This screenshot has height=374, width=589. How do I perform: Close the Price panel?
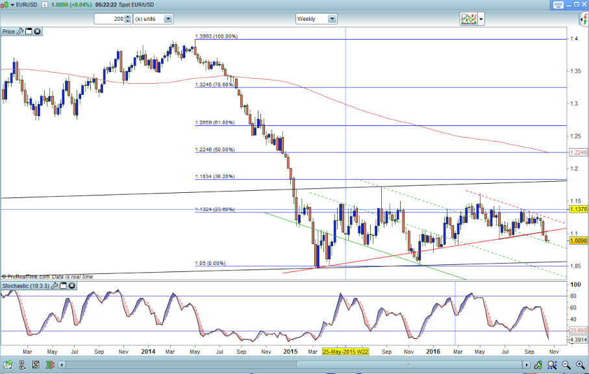coord(37,31)
